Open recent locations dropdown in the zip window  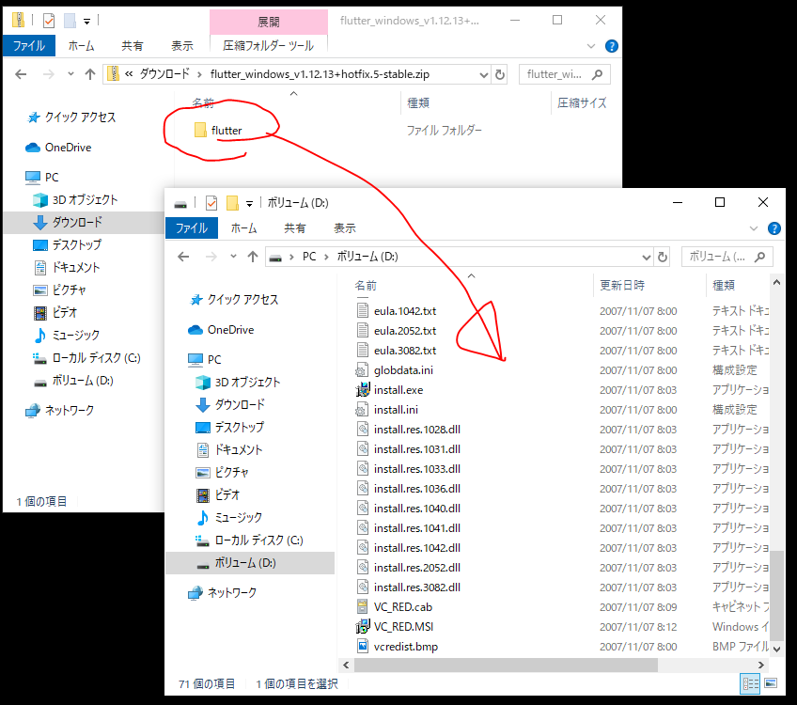[x=70, y=74]
